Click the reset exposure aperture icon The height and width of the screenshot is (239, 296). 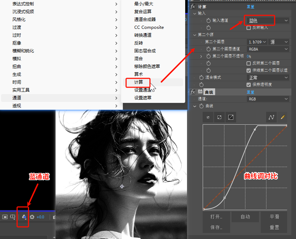pyautogui.click(x=32, y=217)
